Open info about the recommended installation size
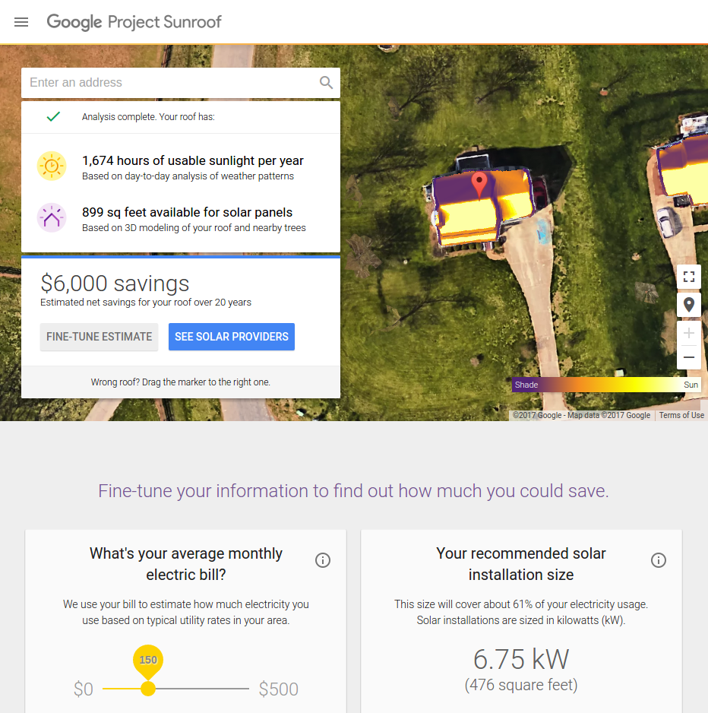The width and height of the screenshot is (708, 713). (x=659, y=560)
